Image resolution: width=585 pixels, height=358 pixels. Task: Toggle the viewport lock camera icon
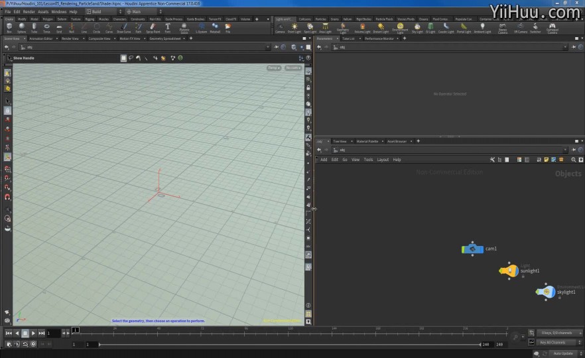(x=308, y=88)
